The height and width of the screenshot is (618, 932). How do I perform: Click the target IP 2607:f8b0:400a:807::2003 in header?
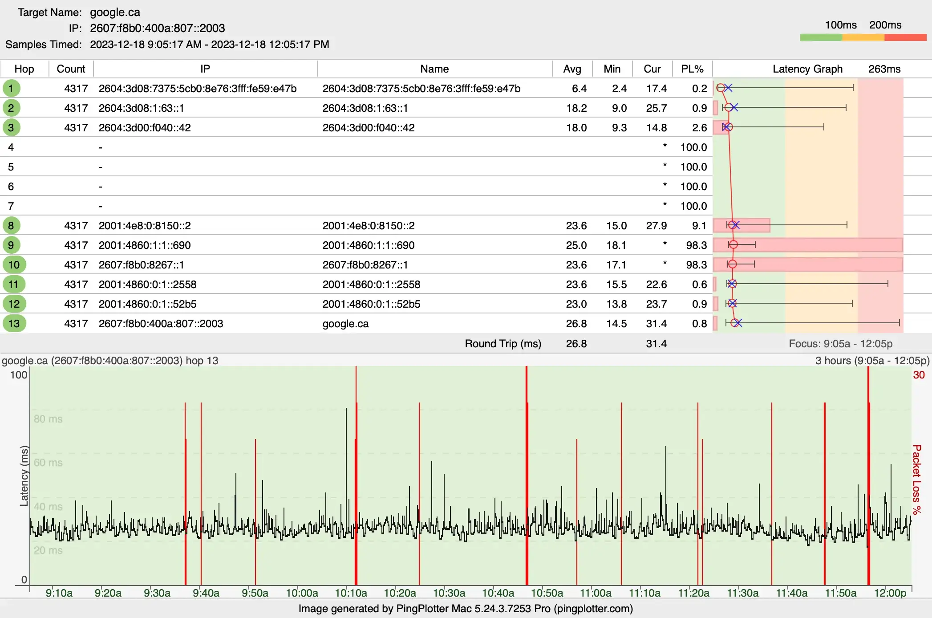(157, 28)
